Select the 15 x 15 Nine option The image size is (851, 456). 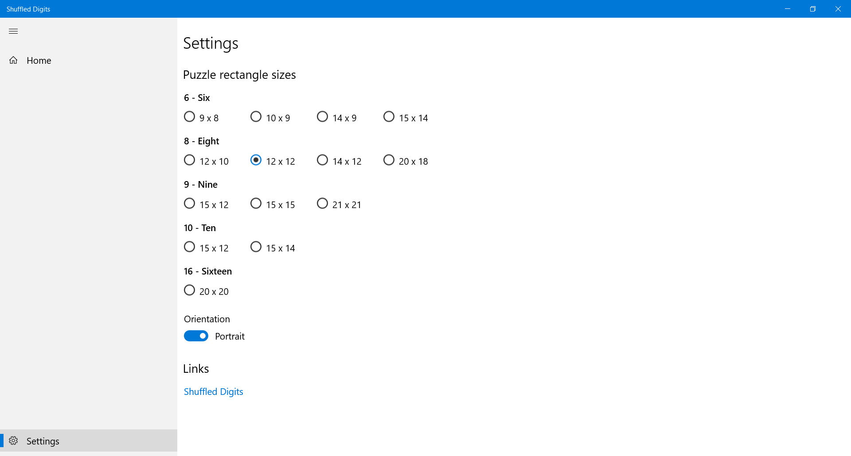(256, 204)
